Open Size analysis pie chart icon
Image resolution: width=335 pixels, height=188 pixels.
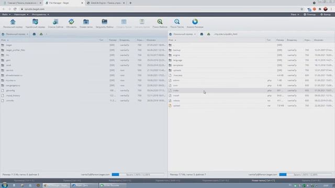[x=195, y=22]
